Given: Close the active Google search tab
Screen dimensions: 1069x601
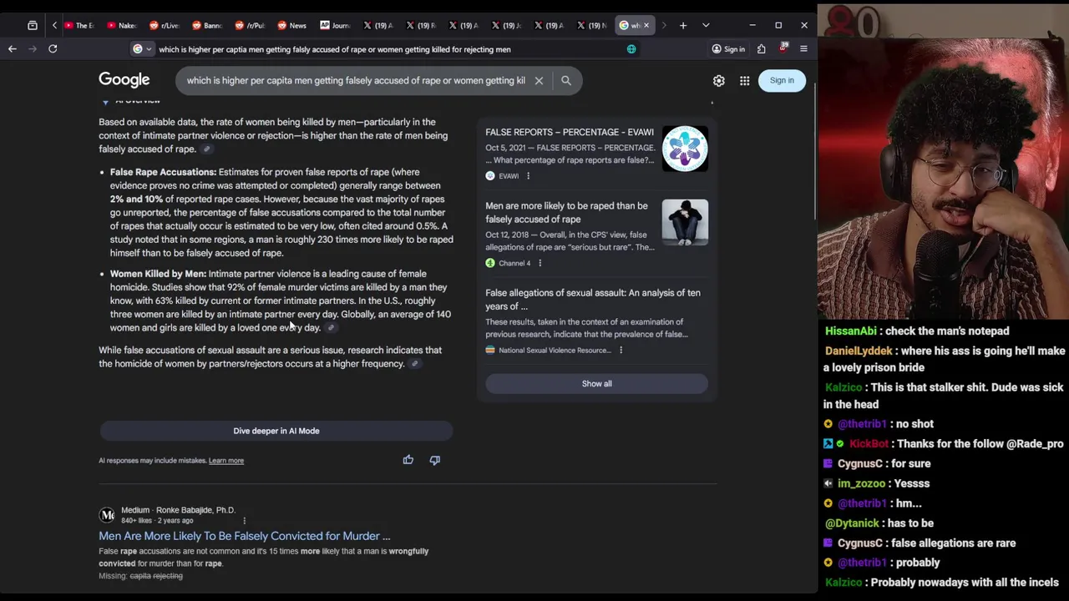Looking at the screenshot, I should click(x=646, y=26).
